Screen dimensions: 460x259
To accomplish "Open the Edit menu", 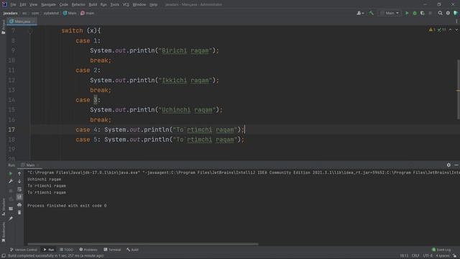I will coord(23,5).
